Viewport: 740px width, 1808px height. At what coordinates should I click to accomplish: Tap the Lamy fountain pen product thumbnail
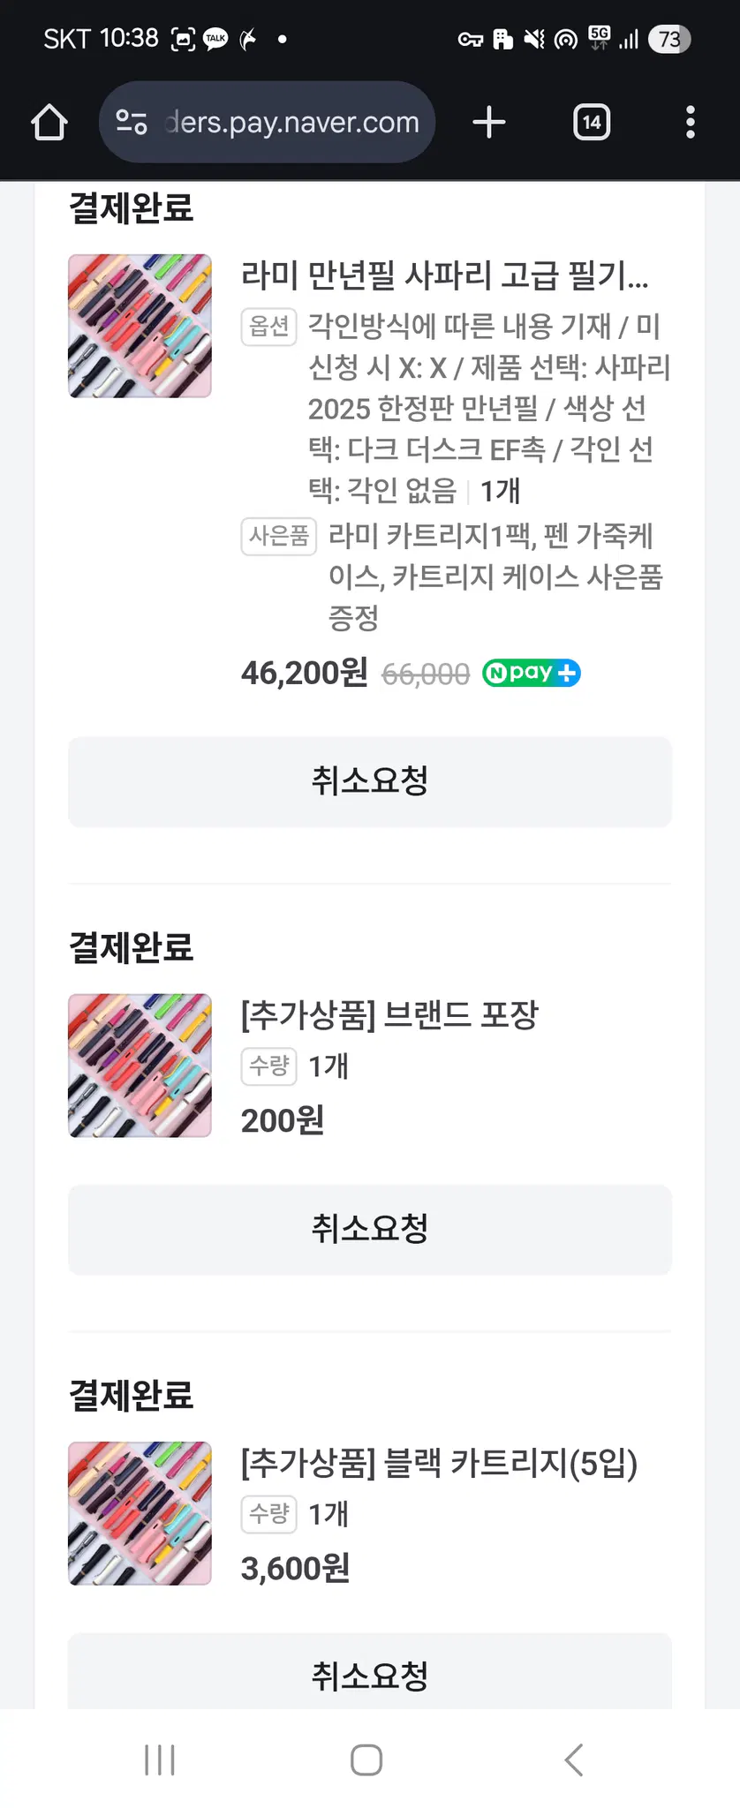coord(140,326)
